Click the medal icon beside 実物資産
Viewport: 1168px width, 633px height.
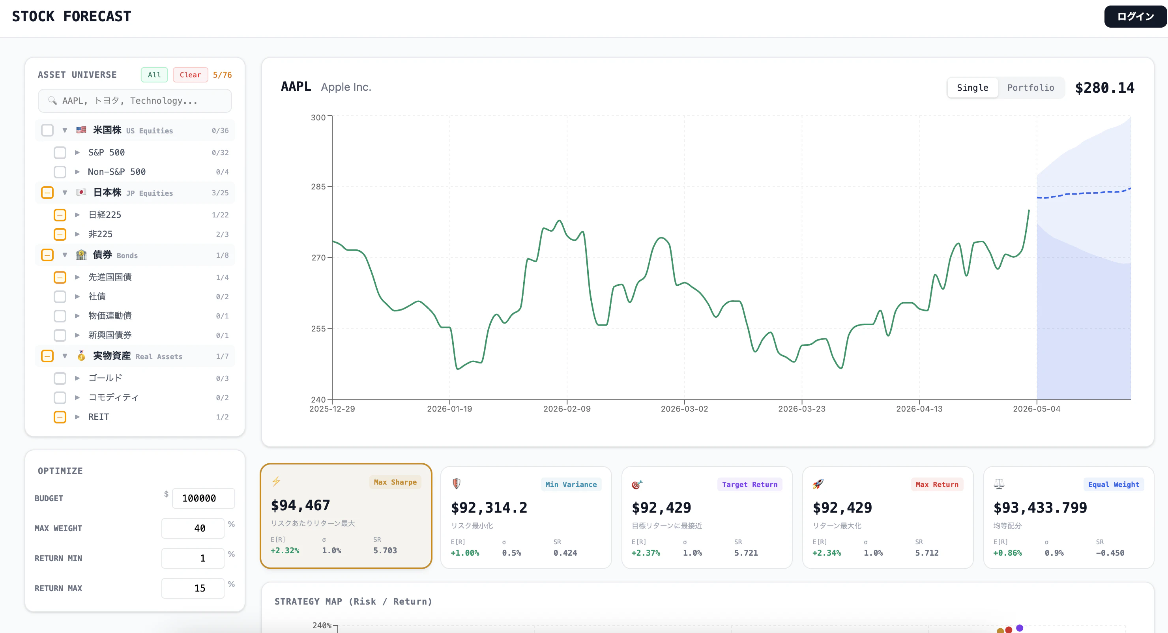pyautogui.click(x=81, y=356)
